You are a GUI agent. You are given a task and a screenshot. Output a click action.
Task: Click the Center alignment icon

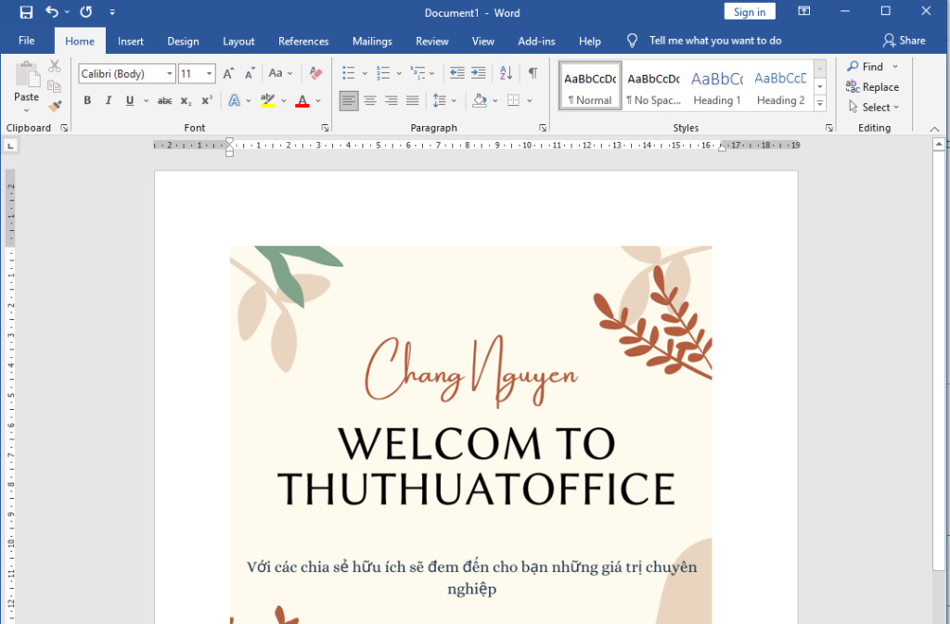370,100
